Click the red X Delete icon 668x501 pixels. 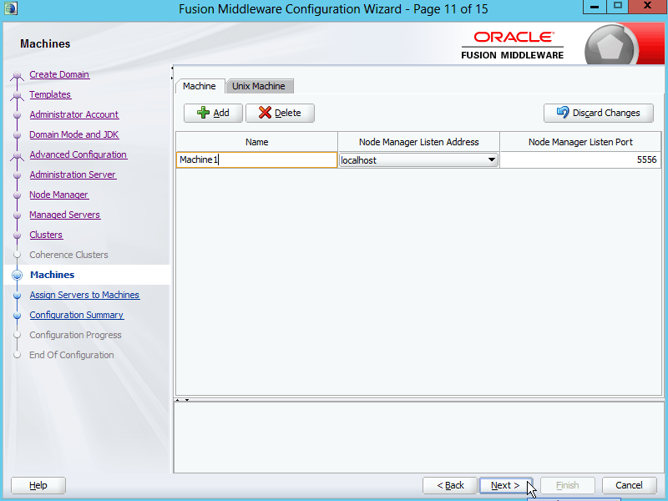pos(265,113)
